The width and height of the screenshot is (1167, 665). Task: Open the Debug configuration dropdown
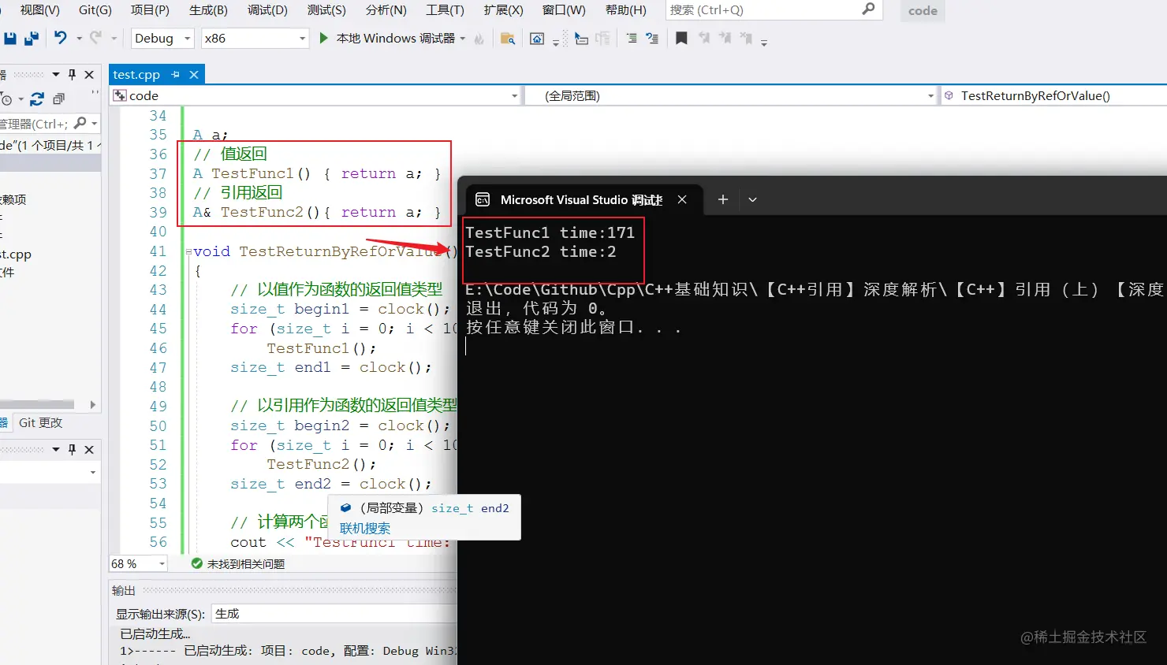(186, 37)
